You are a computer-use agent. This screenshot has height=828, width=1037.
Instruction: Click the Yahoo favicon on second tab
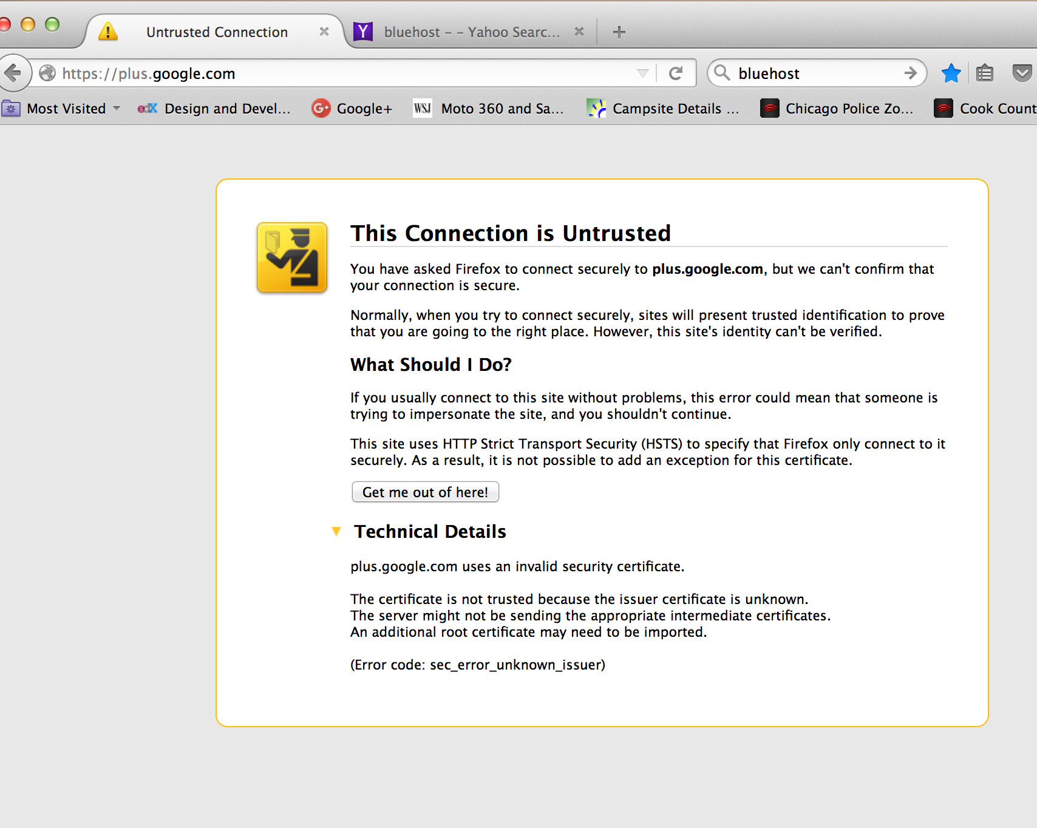tap(363, 31)
